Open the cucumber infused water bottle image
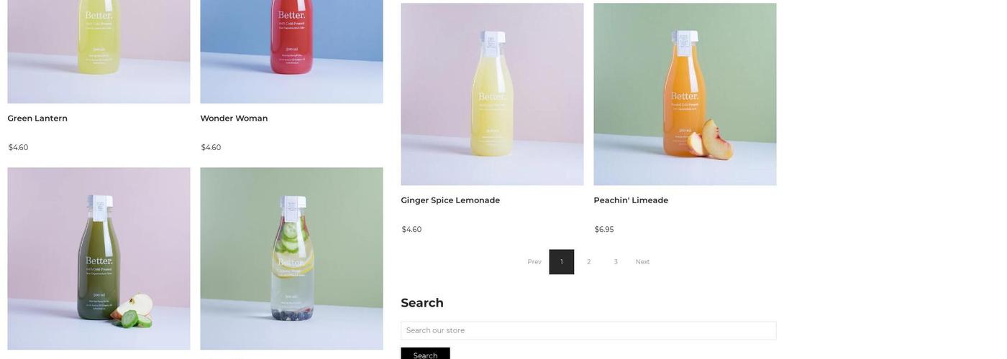 (x=291, y=258)
